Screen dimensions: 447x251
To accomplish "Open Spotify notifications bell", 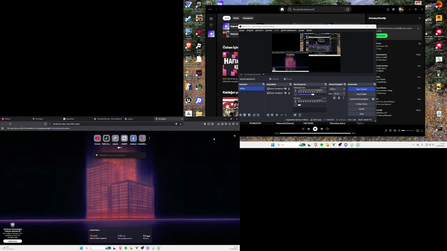I will [388, 9].
